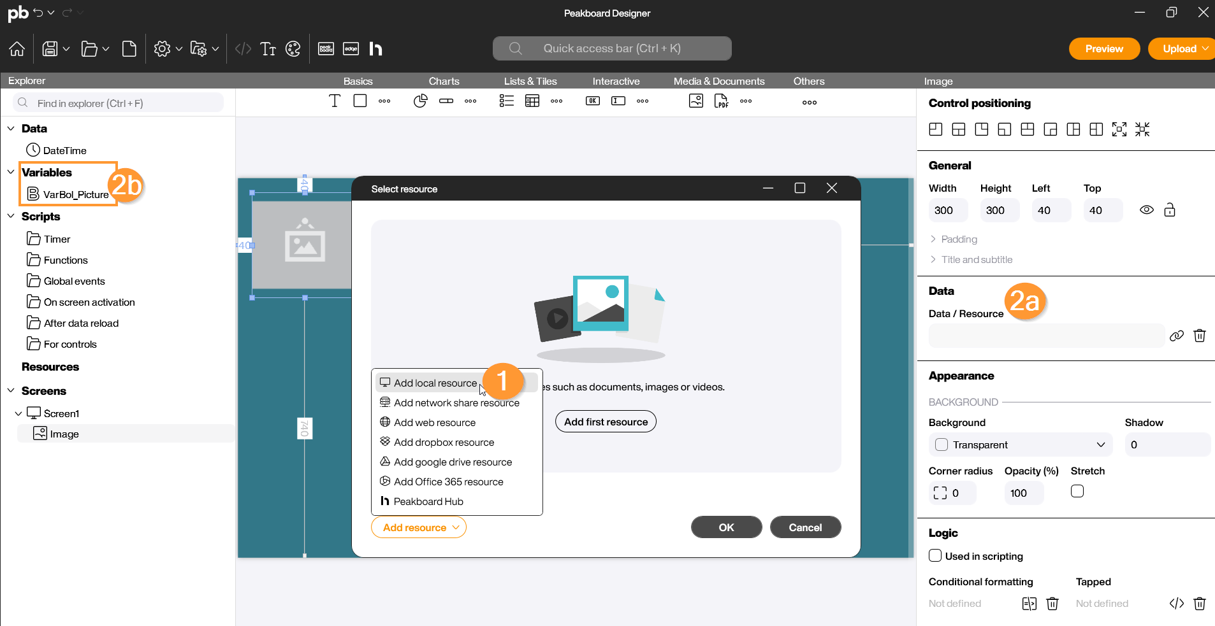Select the pie chart control icon
Screen dimensions: 1215x626
click(420, 101)
